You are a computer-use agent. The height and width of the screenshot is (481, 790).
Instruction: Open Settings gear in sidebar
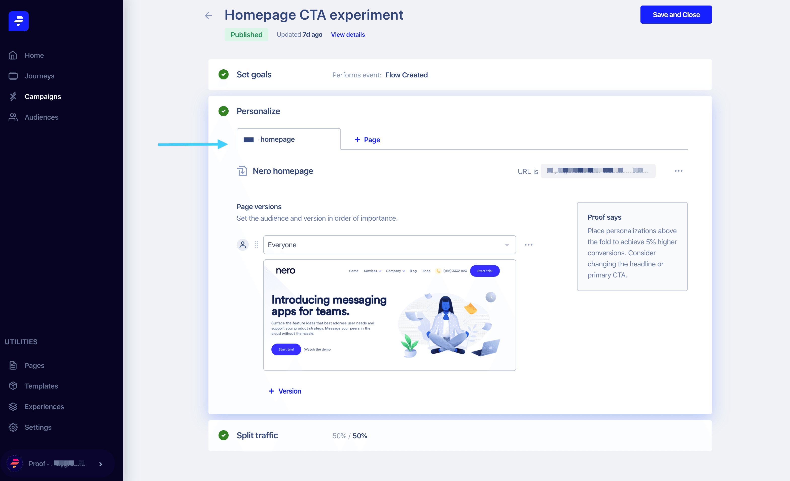(x=13, y=427)
